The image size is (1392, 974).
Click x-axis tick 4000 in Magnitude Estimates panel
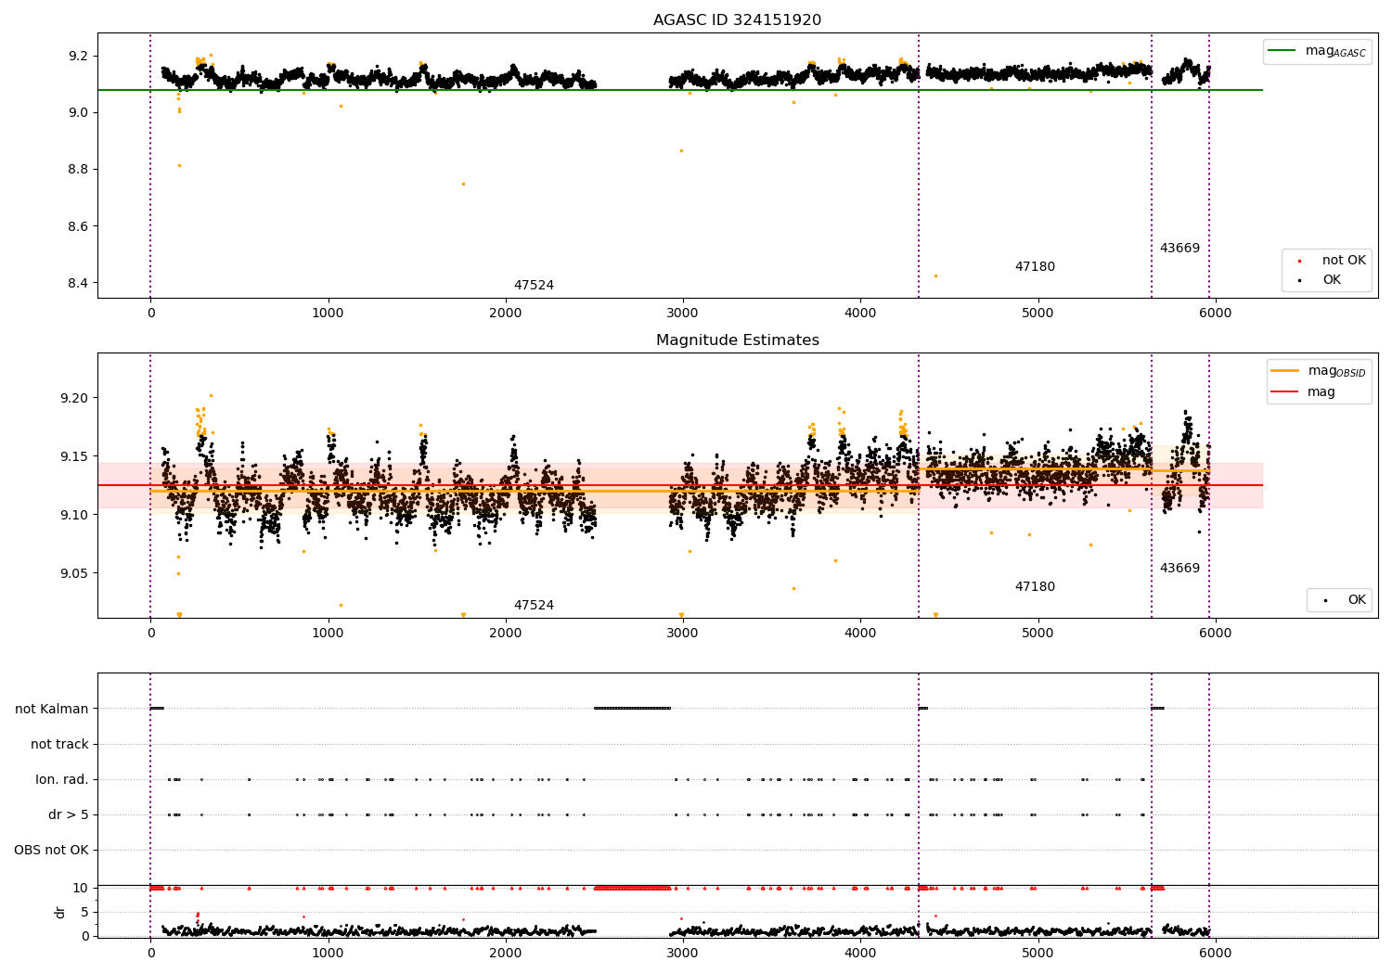tap(860, 634)
